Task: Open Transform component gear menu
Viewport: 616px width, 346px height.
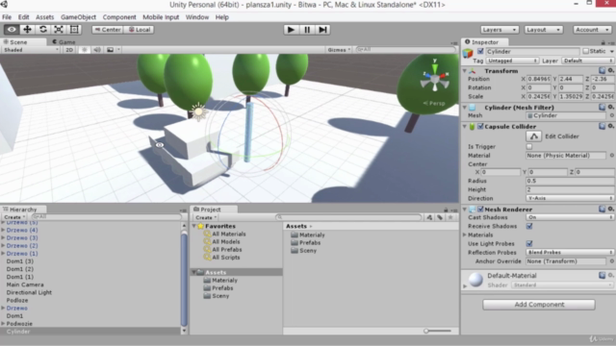Action: [611, 70]
